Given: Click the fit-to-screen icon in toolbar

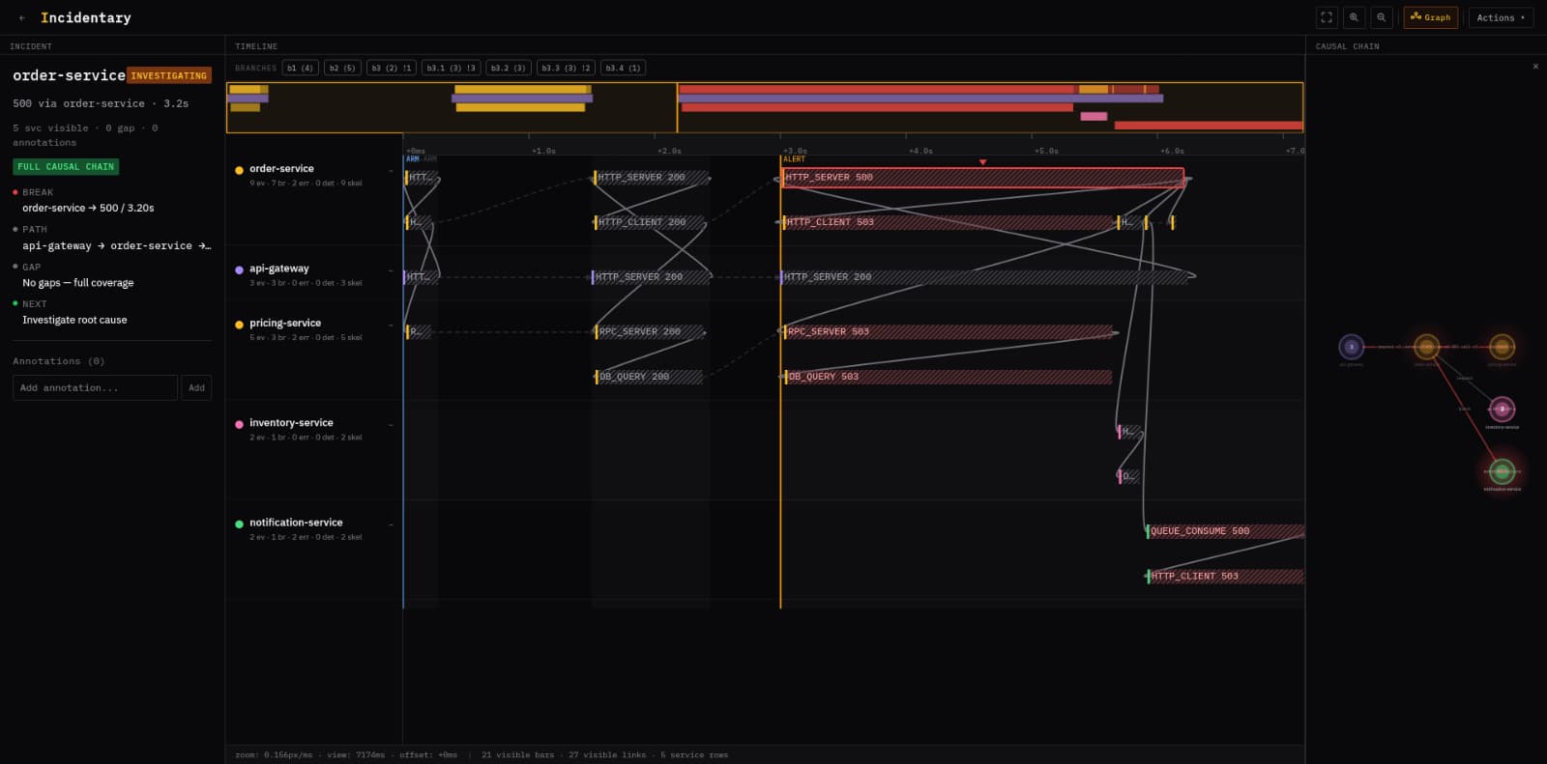Looking at the screenshot, I should pyautogui.click(x=1327, y=17).
